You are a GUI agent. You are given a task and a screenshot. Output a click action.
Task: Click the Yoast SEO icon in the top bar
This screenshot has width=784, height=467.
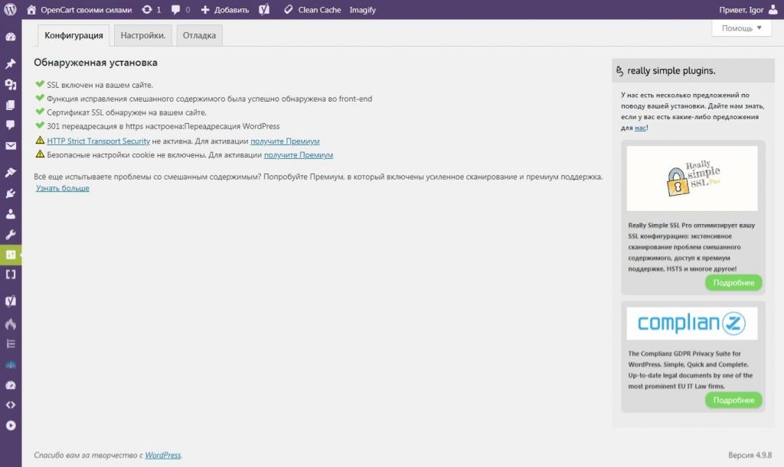pos(264,9)
